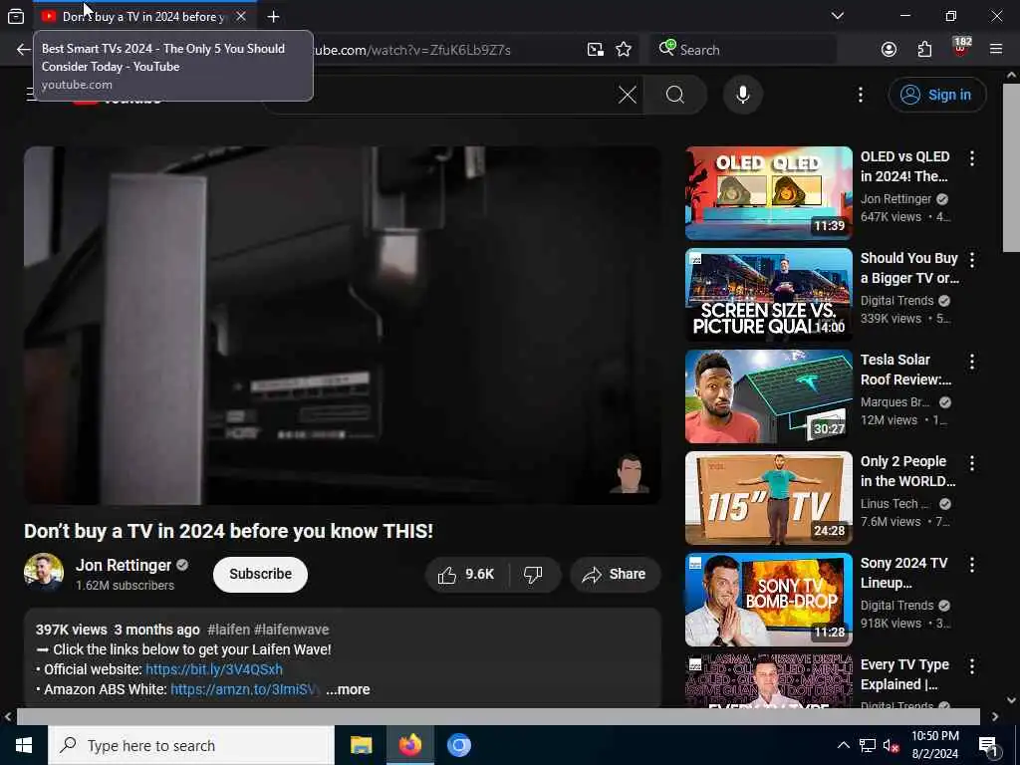Open the 115" TV video thumbnail
This screenshot has width=1020, height=765.
pos(768,498)
